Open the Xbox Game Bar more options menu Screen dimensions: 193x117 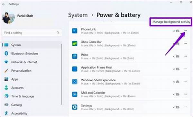click(x=185, y=43)
